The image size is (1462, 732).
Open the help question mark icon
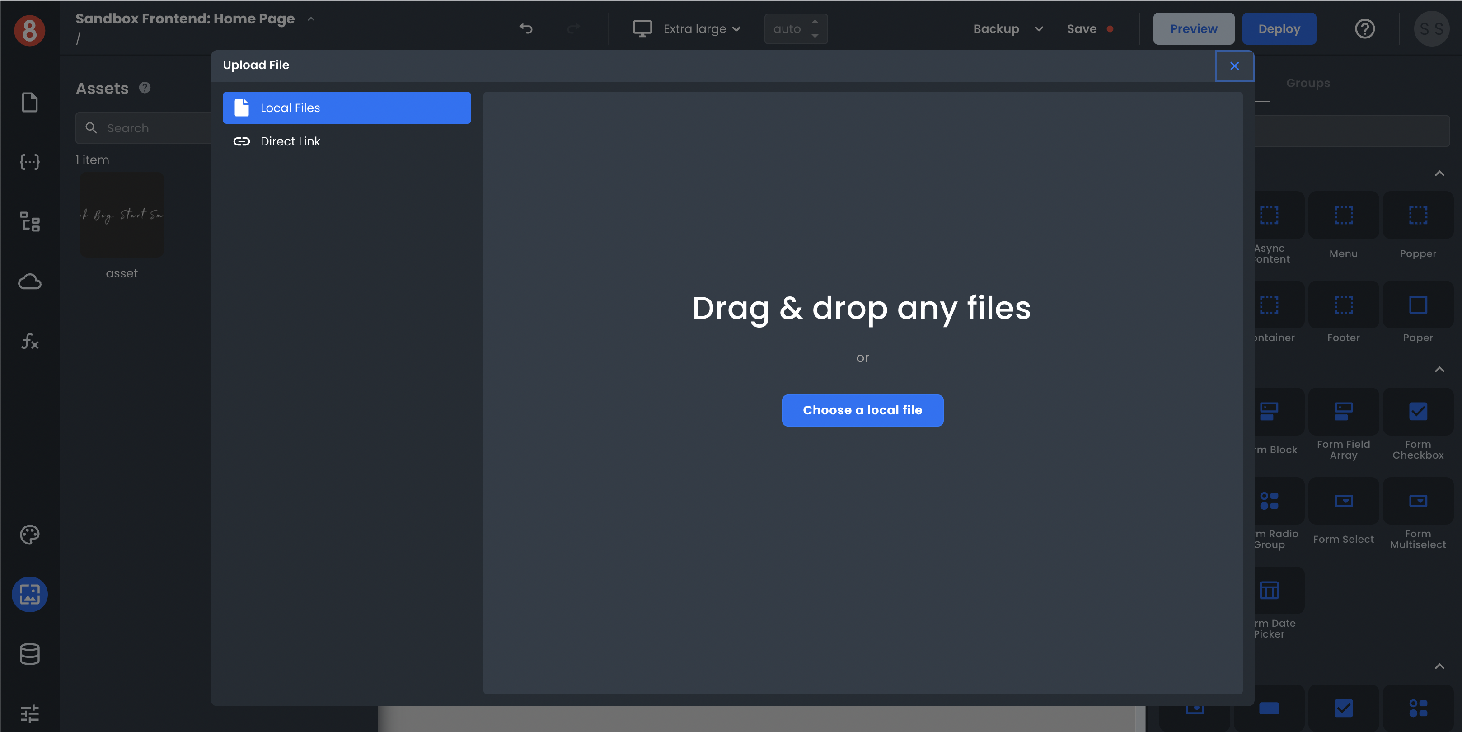[x=1364, y=29]
